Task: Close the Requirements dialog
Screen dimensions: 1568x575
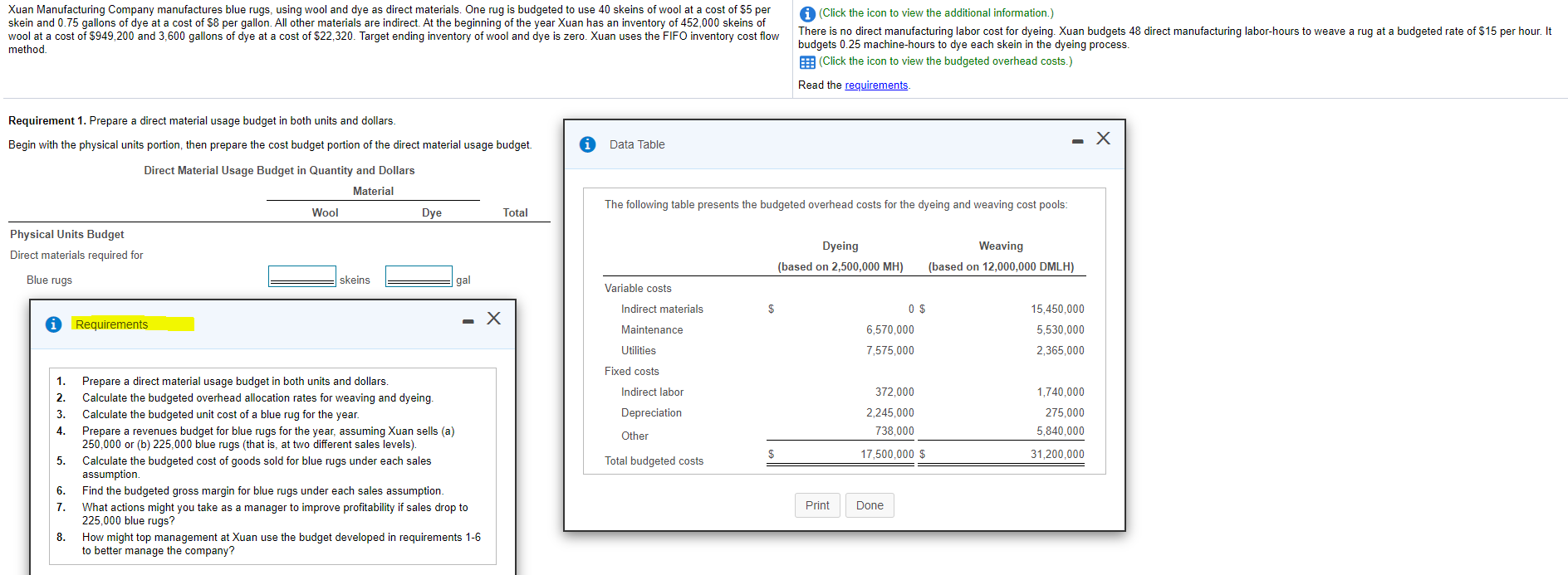Action: click(x=494, y=319)
